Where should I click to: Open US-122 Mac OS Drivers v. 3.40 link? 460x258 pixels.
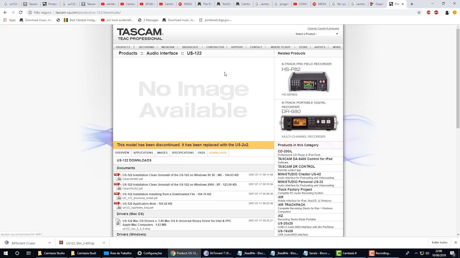coord(177,223)
